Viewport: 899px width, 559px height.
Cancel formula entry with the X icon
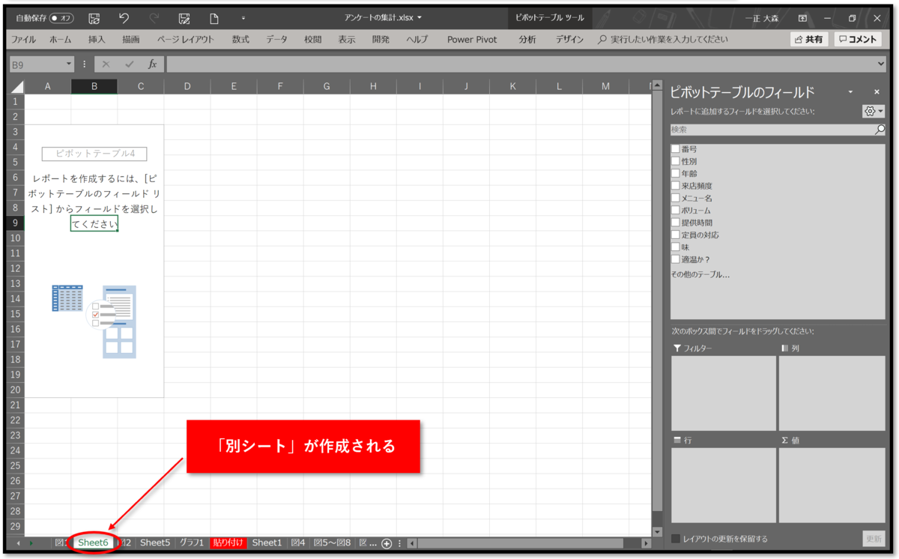[x=105, y=64]
